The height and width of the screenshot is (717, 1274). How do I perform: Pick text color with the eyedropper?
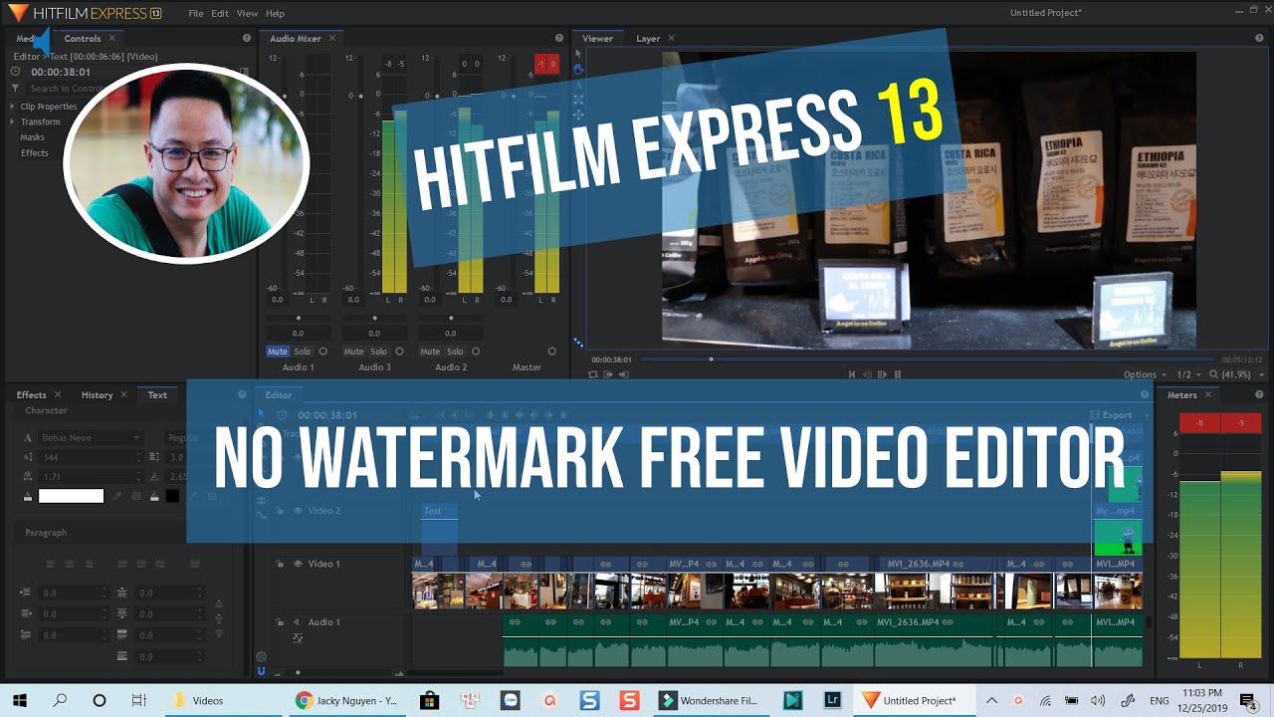pos(117,496)
